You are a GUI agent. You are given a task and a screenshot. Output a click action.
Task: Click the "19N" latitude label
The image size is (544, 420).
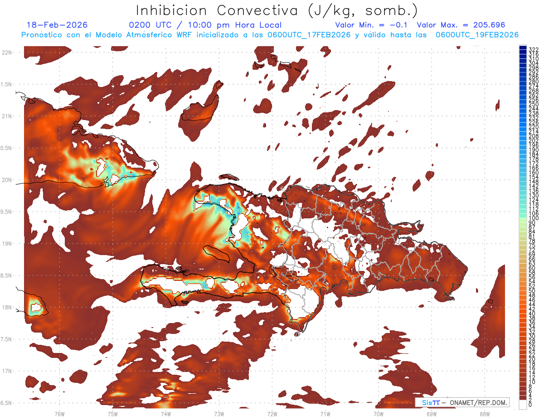(x=7, y=244)
